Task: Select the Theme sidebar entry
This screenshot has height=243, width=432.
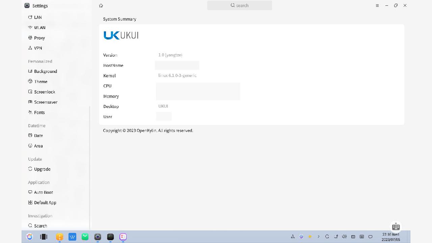Action: pos(40,82)
